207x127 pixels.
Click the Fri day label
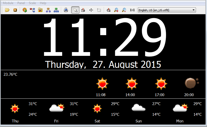[56, 121]
